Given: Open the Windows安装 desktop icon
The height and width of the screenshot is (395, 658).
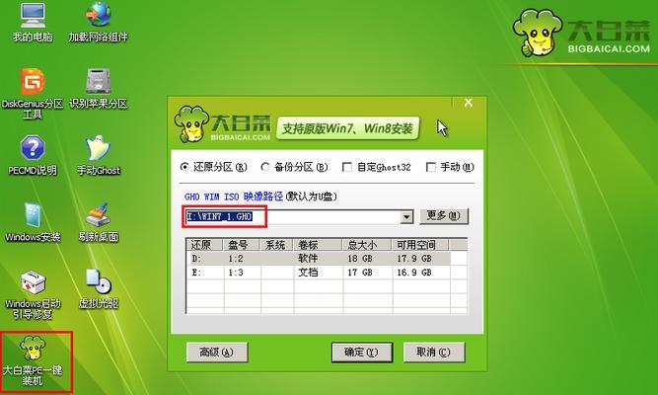Looking at the screenshot, I should tap(33, 222).
